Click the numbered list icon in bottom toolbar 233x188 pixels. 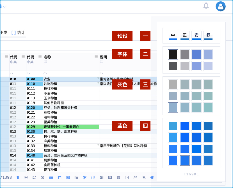pyautogui.click(x=93, y=177)
